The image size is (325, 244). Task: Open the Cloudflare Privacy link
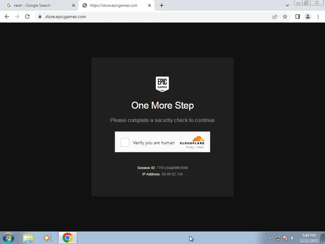click(x=190, y=147)
